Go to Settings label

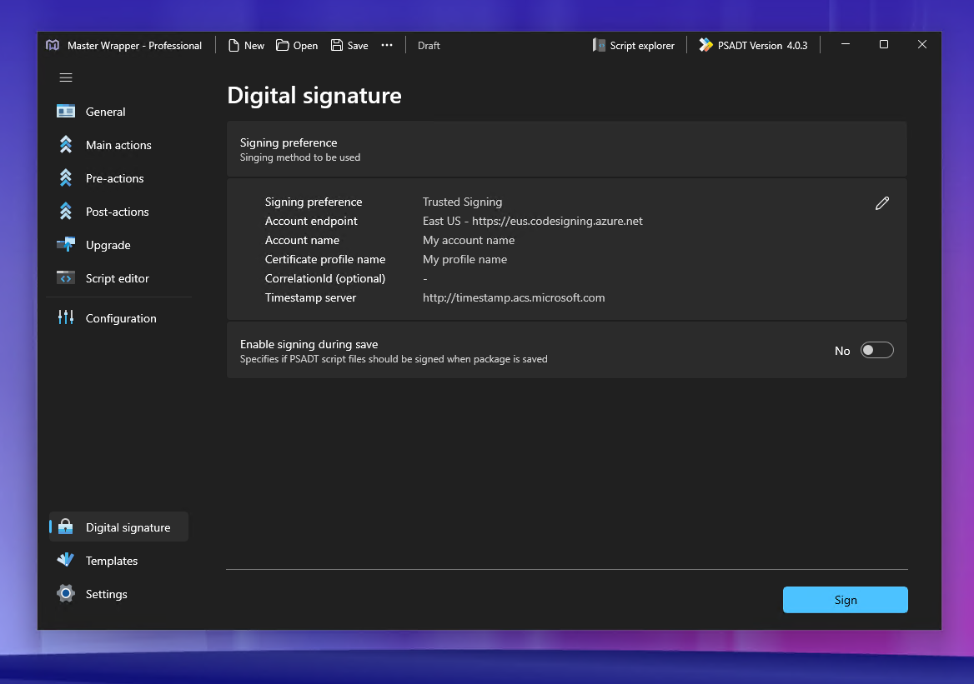106,595
